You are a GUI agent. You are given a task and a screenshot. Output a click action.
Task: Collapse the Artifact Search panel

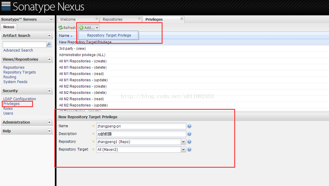click(x=49, y=35)
